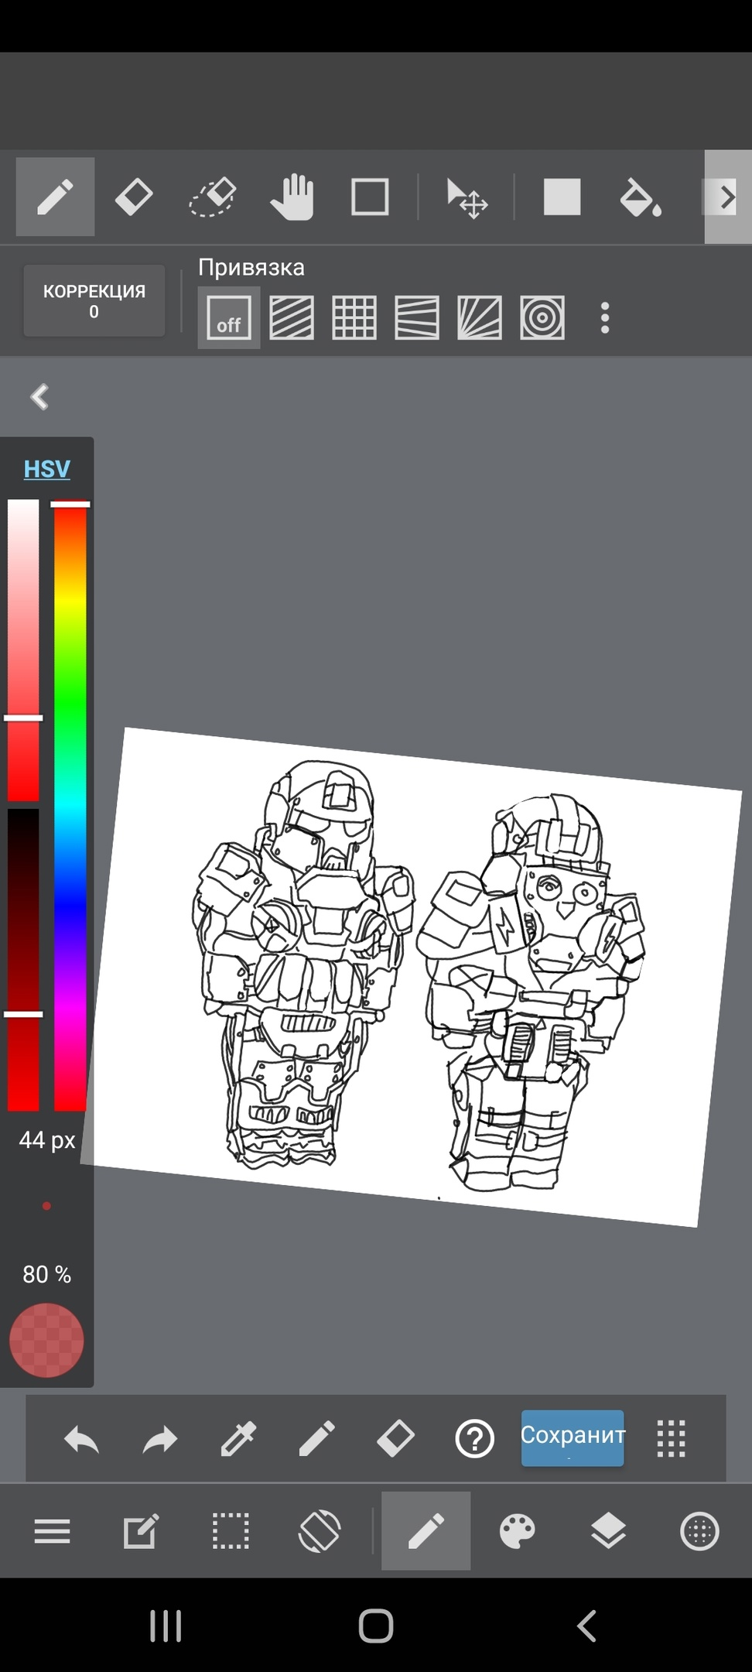Open the materials dotted circle panel
Image resolution: width=752 pixels, height=1672 pixels.
pyautogui.click(x=699, y=1531)
